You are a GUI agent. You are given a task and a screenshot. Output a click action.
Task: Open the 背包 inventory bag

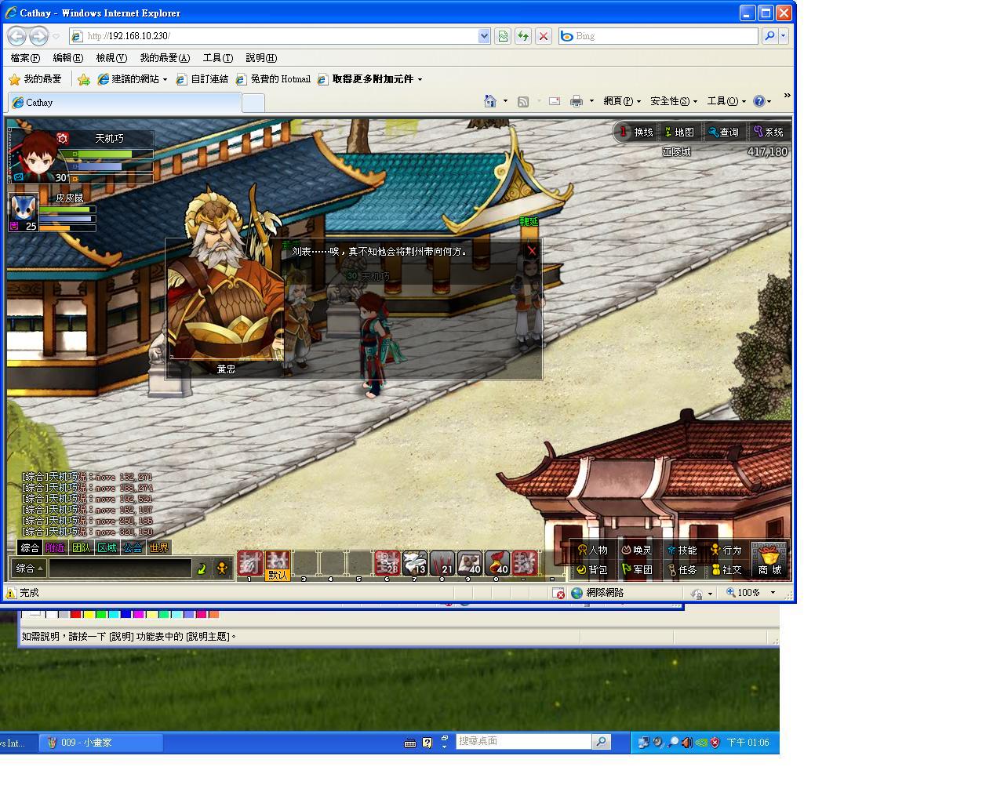(592, 570)
